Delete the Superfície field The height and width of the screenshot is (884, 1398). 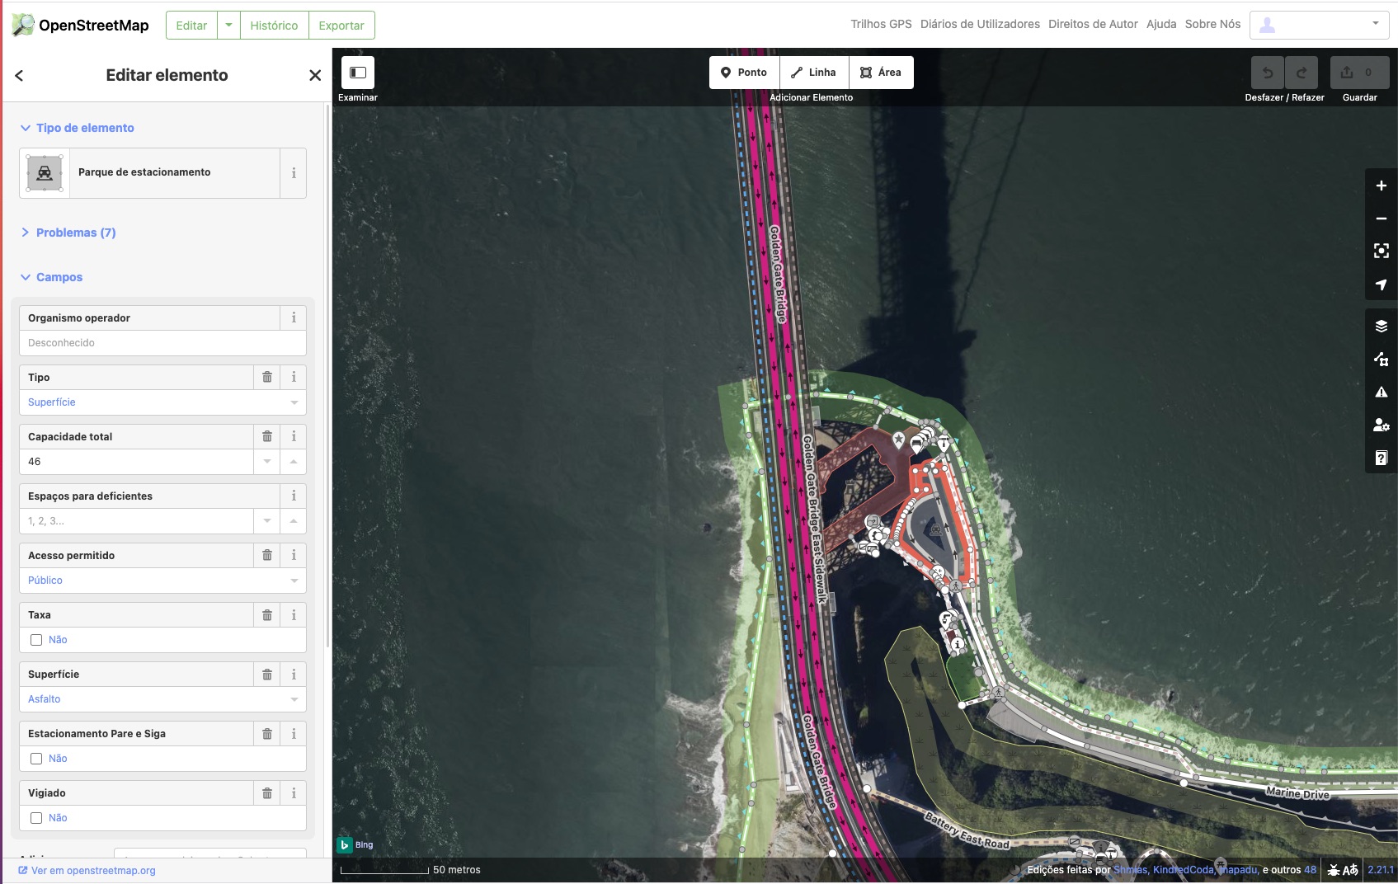click(x=267, y=674)
